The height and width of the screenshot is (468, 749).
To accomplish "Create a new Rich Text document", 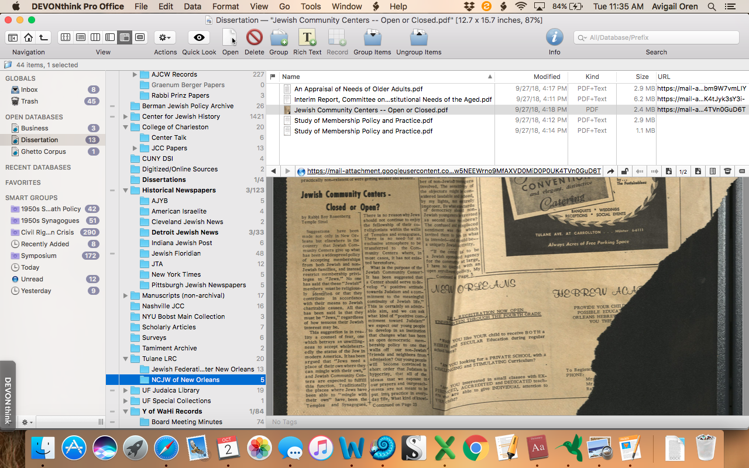I will [x=307, y=37].
